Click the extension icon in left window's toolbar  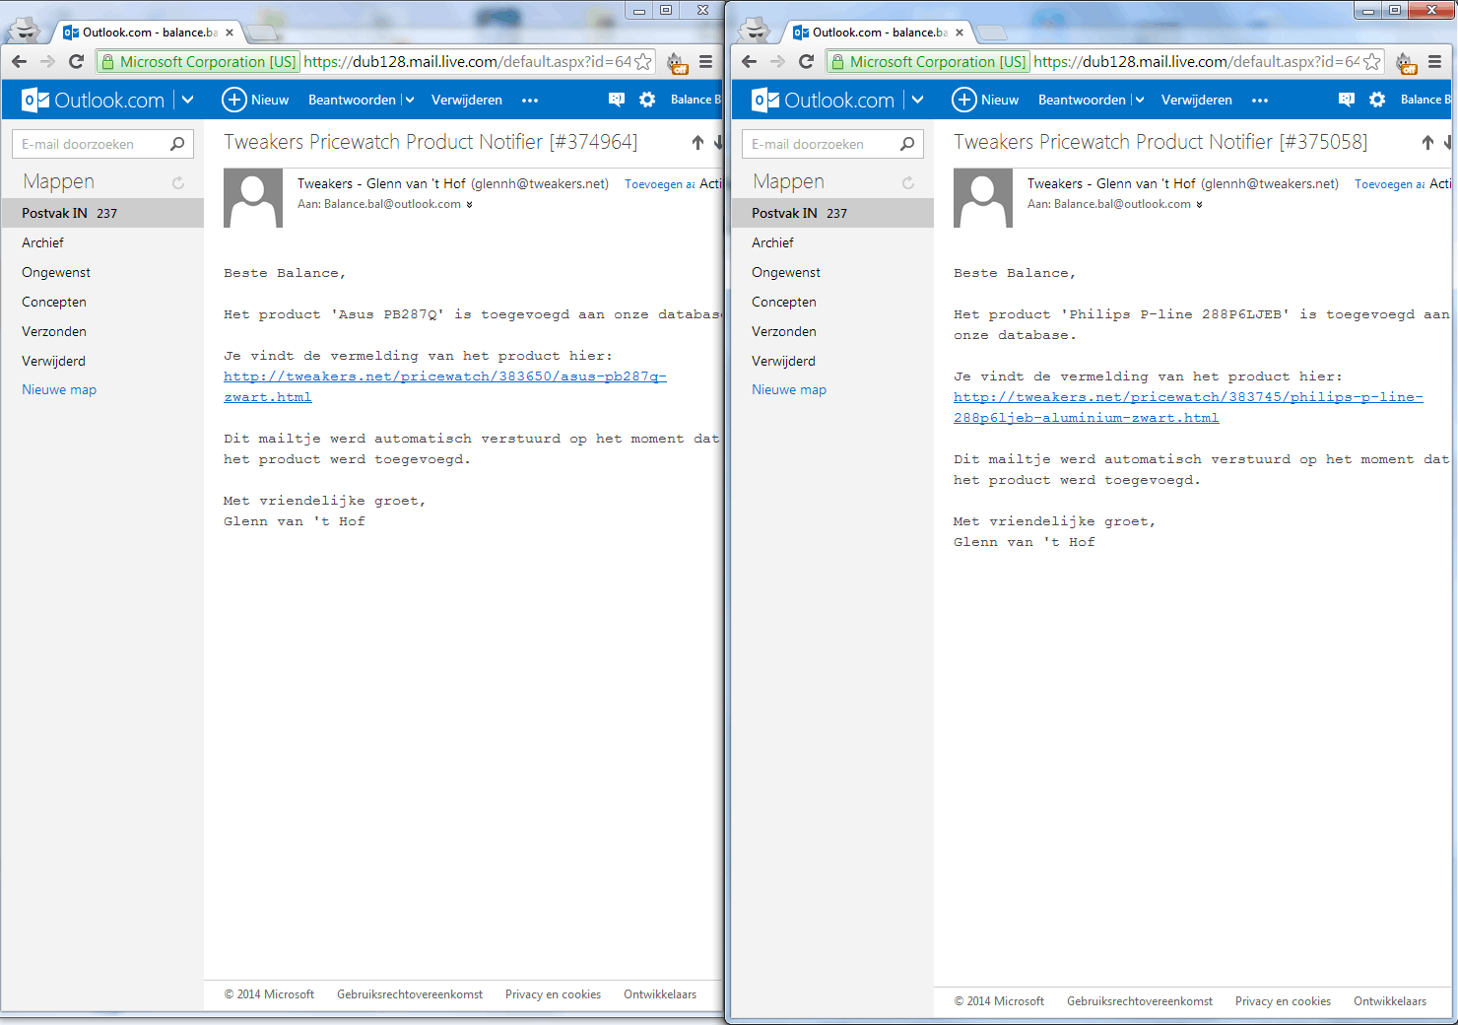point(677,63)
